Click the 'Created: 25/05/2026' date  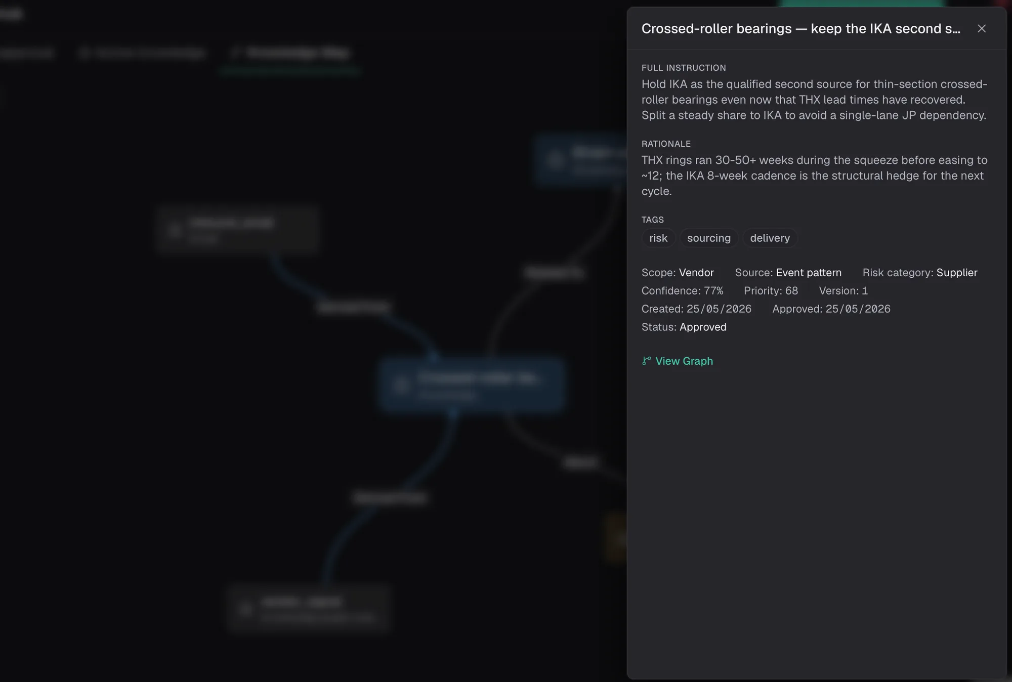pyautogui.click(x=719, y=309)
